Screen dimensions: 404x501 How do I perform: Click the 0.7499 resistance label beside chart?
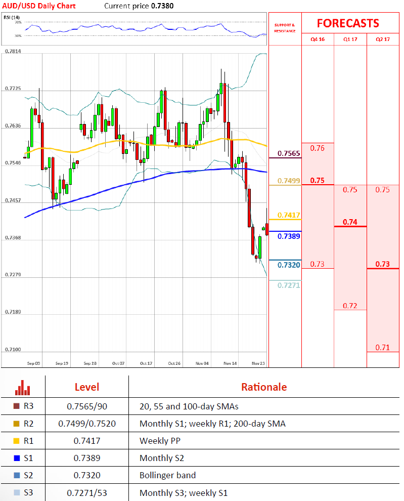(x=289, y=181)
